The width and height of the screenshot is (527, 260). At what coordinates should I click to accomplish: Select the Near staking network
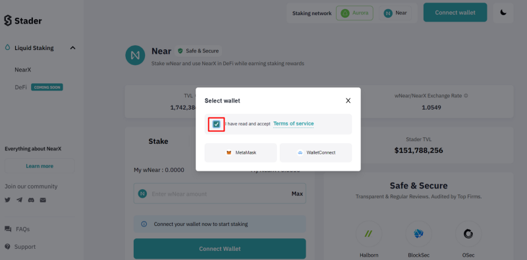(x=395, y=13)
